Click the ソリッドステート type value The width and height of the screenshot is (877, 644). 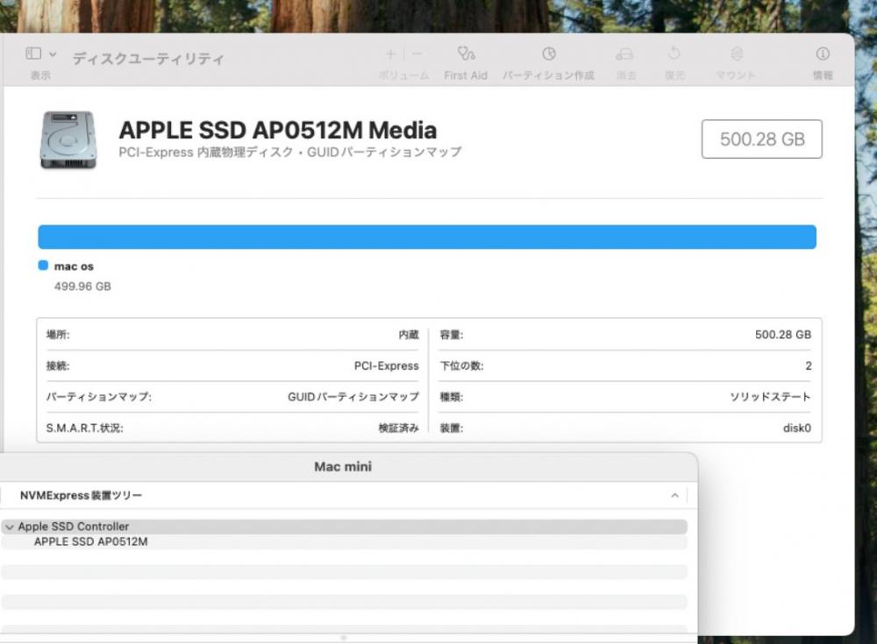pos(770,397)
